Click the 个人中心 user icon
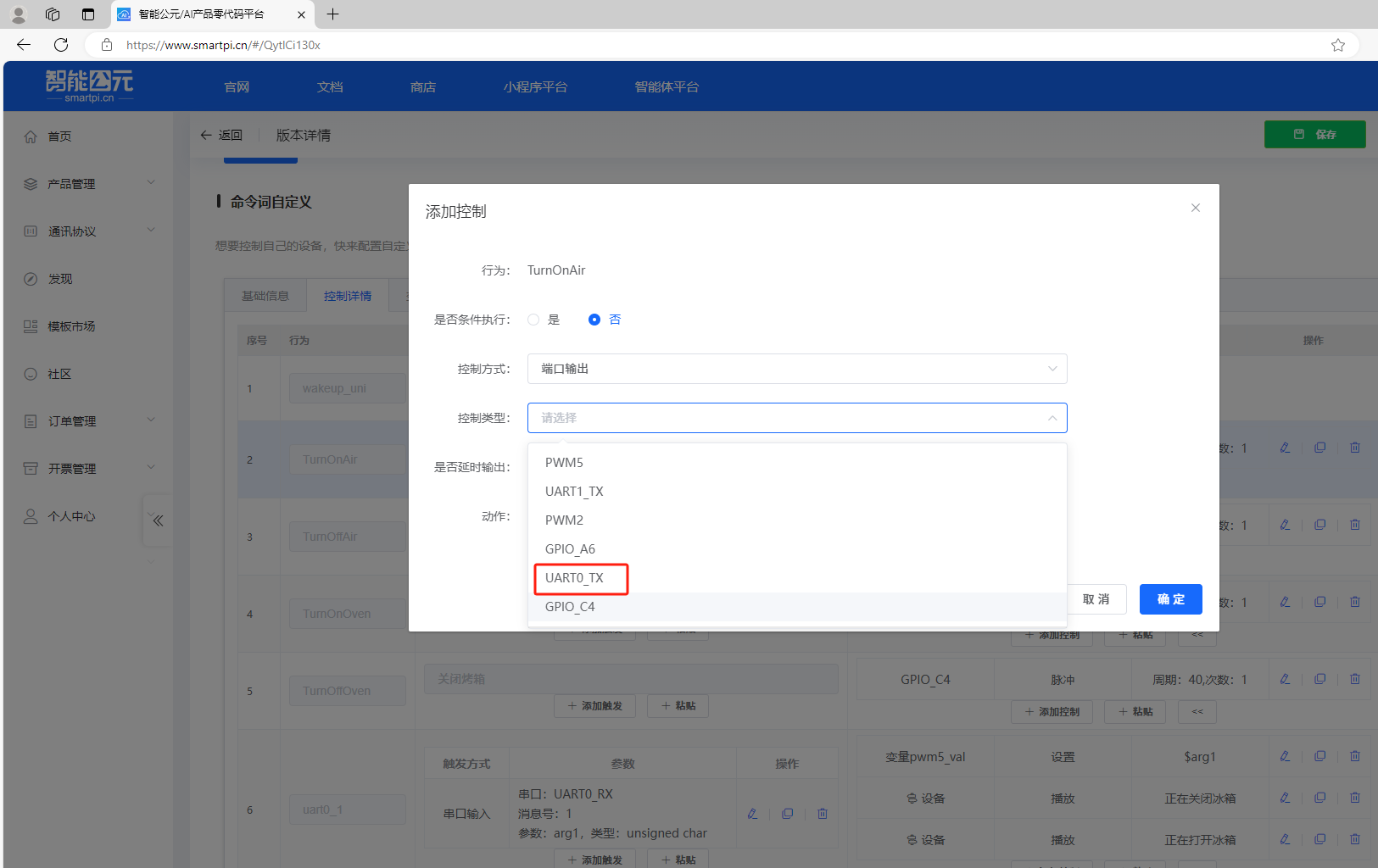Viewport: 1378px width, 868px height. tap(31, 516)
